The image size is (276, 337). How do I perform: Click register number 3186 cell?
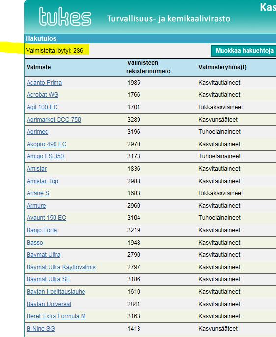point(134,279)
